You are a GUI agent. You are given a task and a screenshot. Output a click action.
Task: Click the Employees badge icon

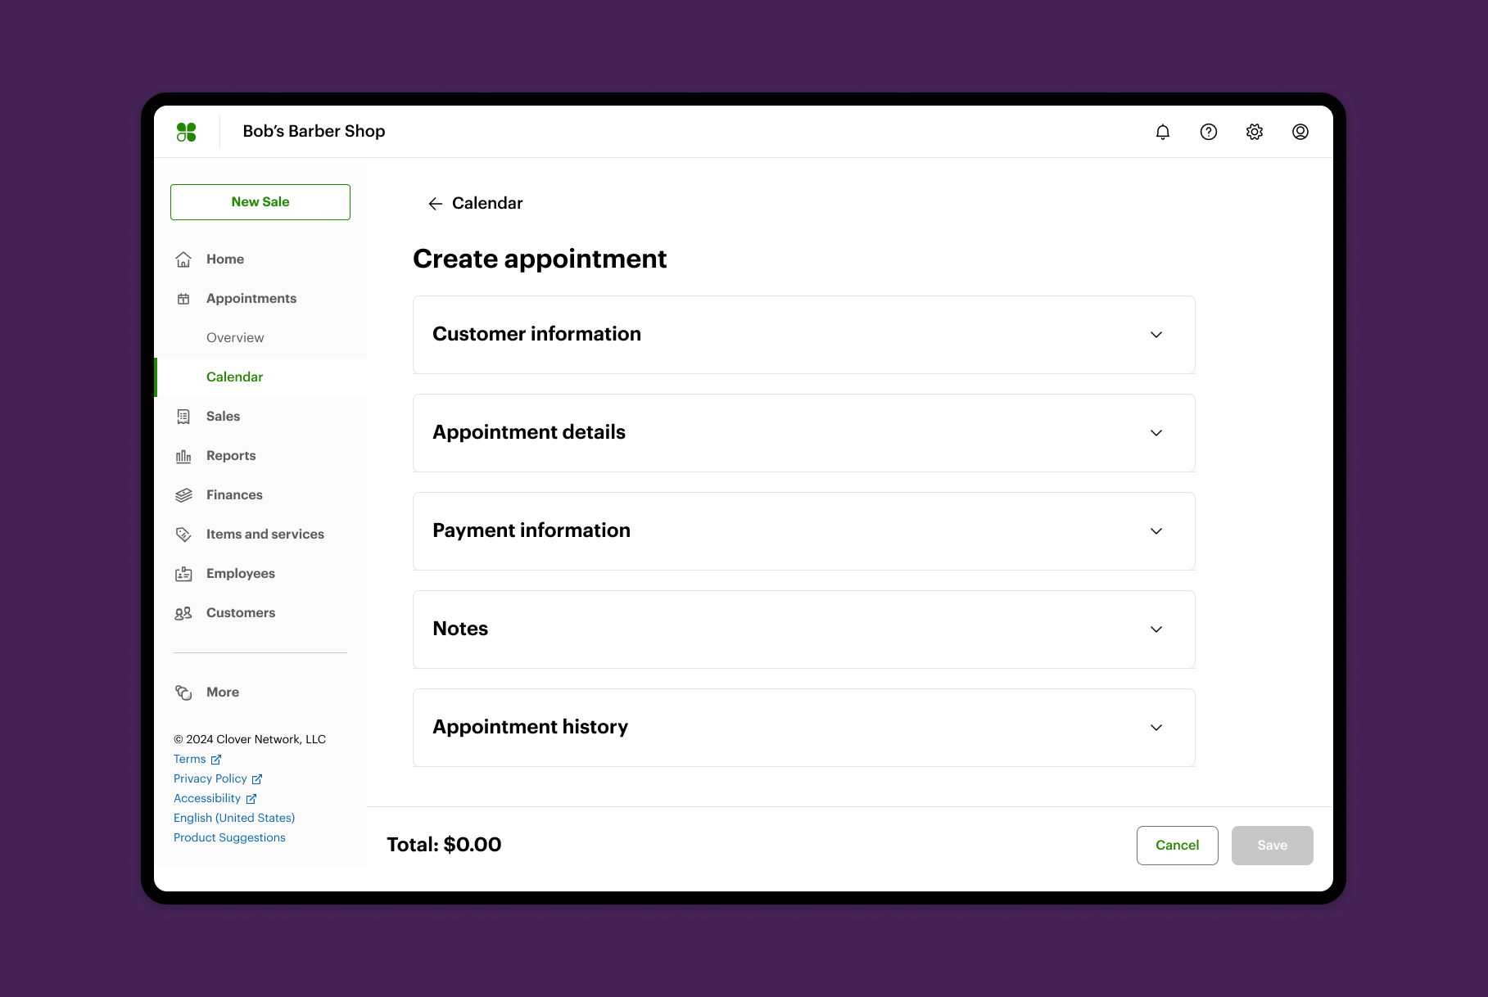coord(183,574)
